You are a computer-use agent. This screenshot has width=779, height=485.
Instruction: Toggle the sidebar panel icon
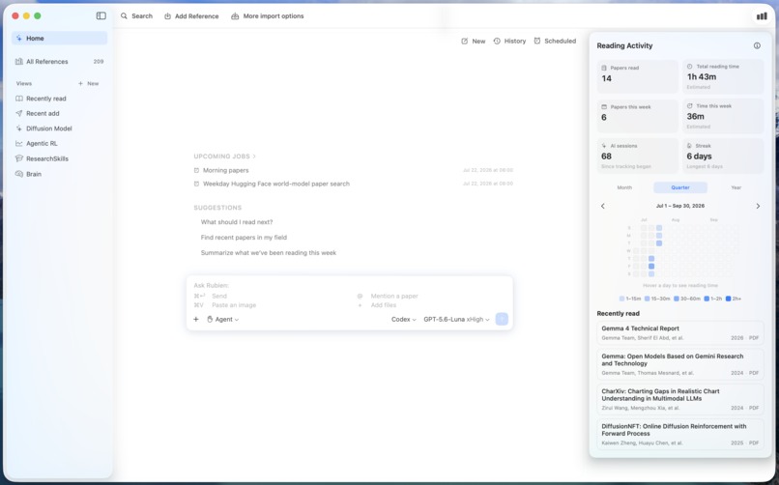[x=101, y=15]
